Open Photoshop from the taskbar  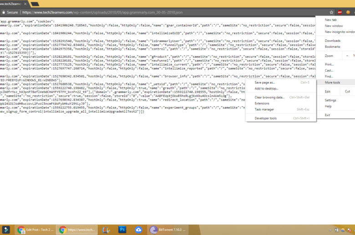point(122,230)
